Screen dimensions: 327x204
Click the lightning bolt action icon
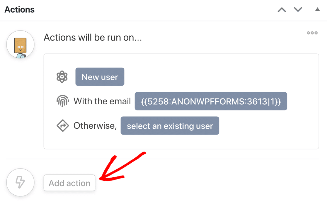20,182
